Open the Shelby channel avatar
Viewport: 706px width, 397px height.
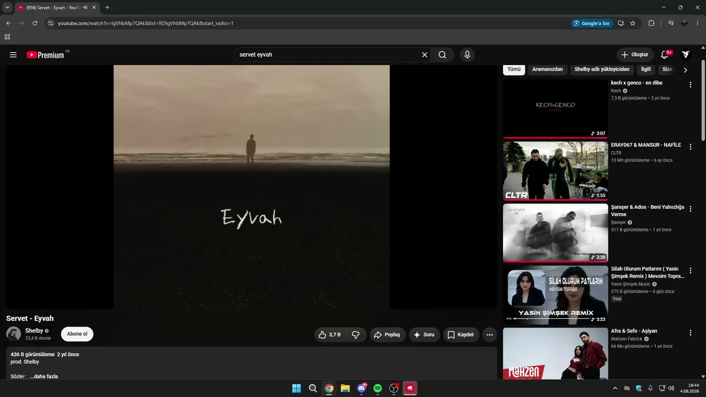pyautogui.click(x=14, y=334)
